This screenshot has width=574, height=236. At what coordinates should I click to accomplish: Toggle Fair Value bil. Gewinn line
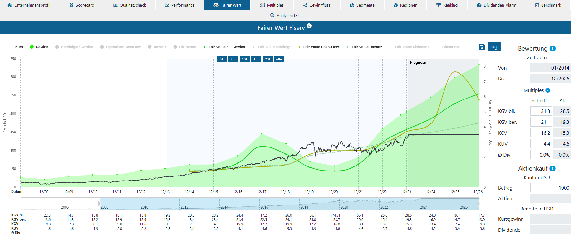pyautogui.click(x=223, y=47)
